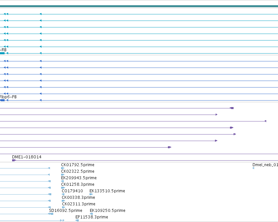The image size is (278, 222).
Task: Select the CK00338.3prime EST label
Action: (78, 198)
